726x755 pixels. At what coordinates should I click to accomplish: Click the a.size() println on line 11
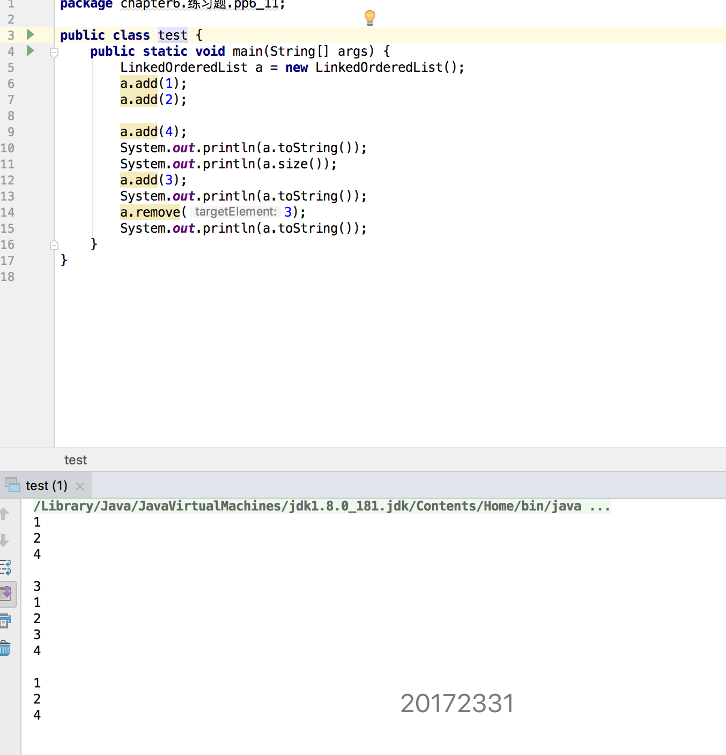click(x=228, y=164)
